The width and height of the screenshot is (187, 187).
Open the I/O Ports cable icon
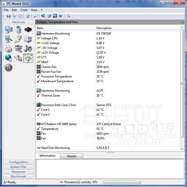[18, 39]
